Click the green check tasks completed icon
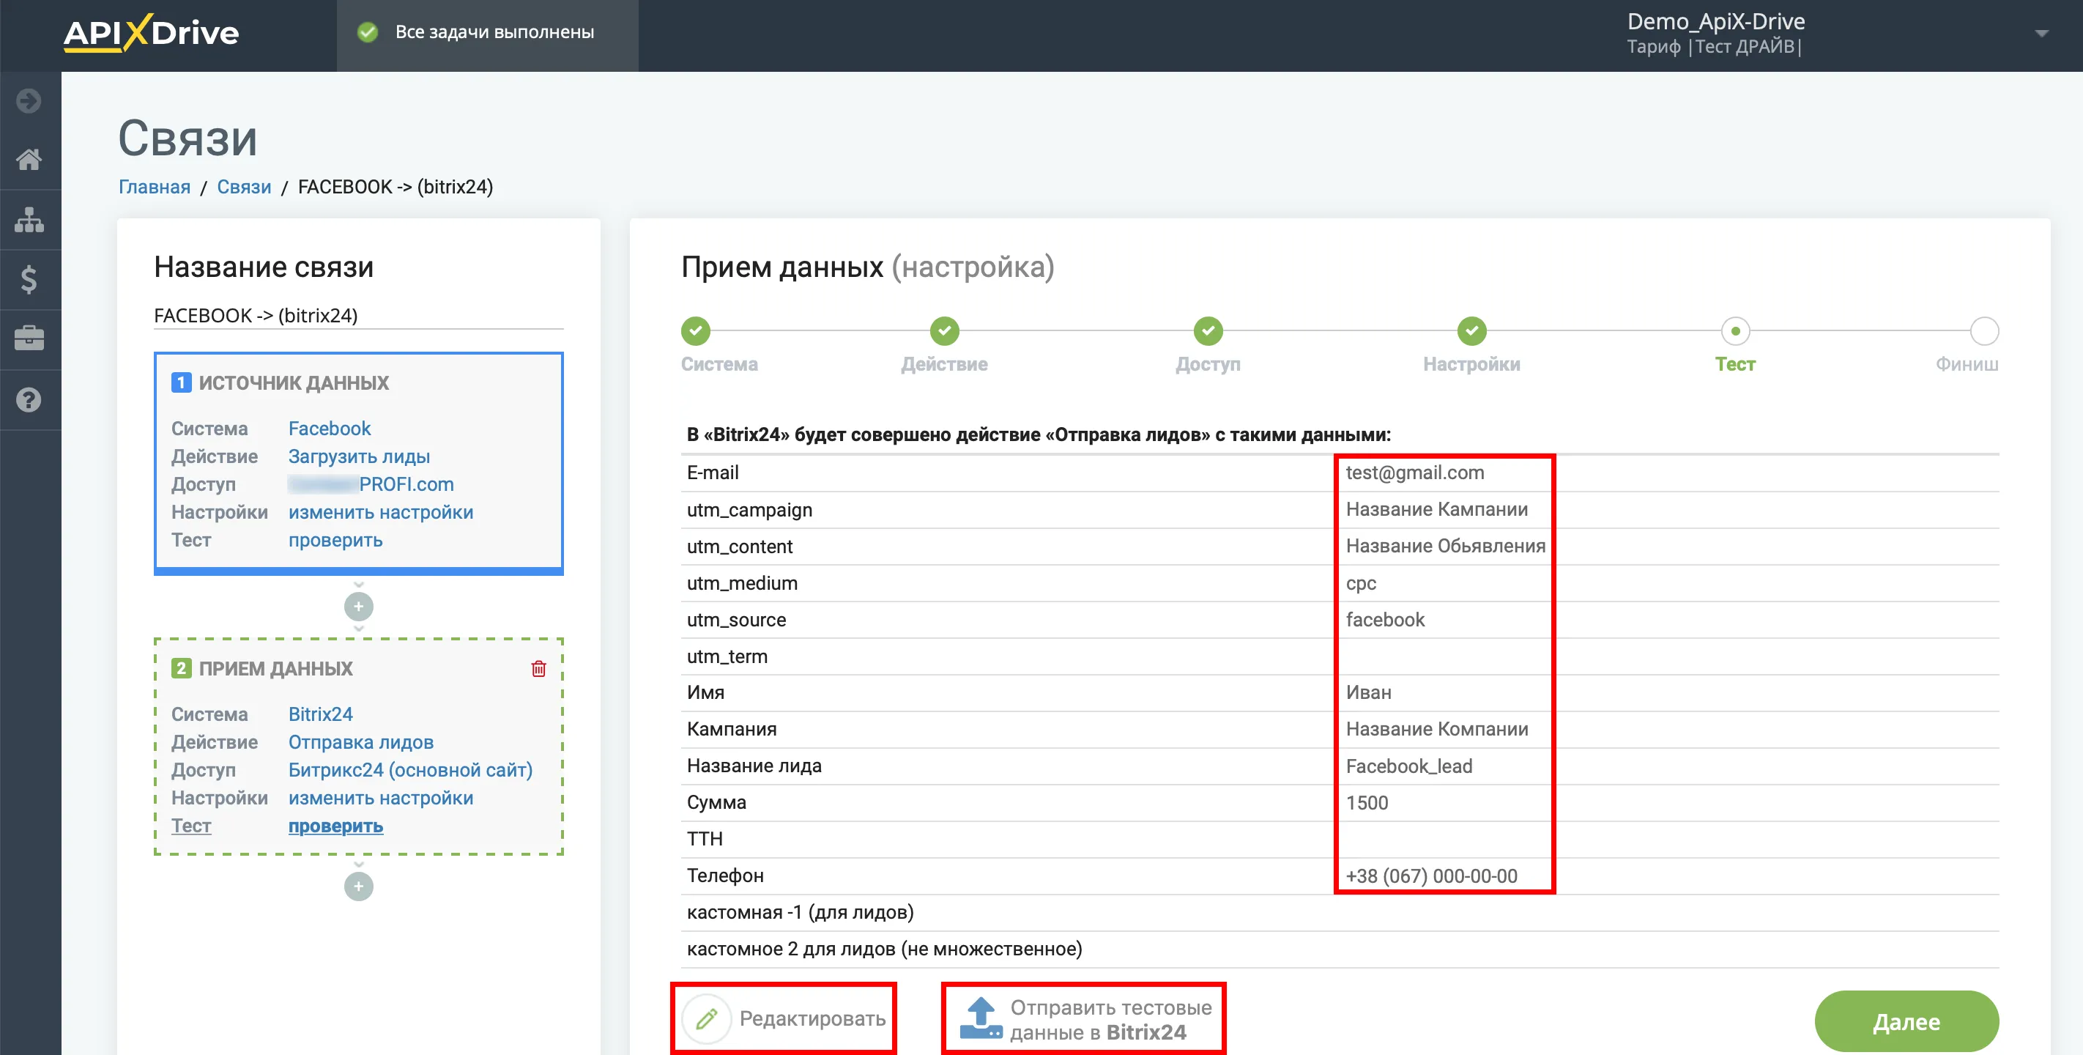2083x1055 pixels. coord(368,32)
